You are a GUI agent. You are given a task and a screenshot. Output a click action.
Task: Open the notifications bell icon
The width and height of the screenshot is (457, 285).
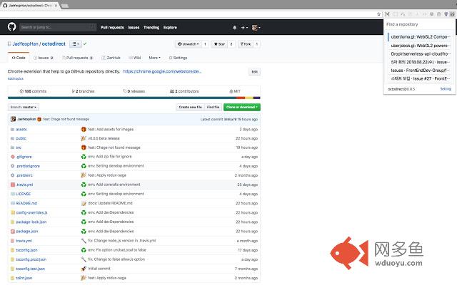pyautogui.click(x=234, y=27)
